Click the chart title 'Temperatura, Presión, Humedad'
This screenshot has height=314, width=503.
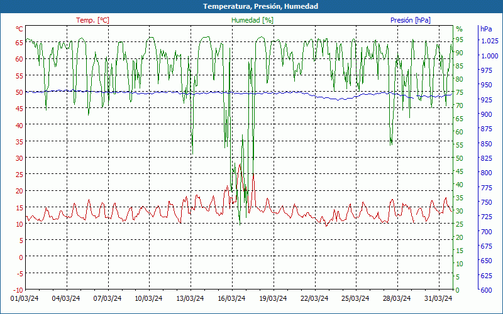coord(260,6)
